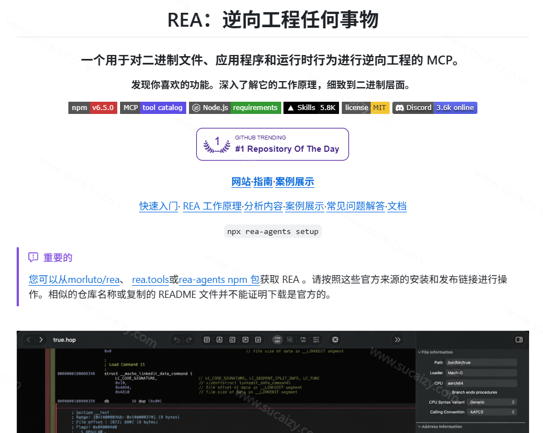543x433 pixels.
Task: Click the REA：逆向工程任何事物 heading
Action: click(x=273, y=19)
